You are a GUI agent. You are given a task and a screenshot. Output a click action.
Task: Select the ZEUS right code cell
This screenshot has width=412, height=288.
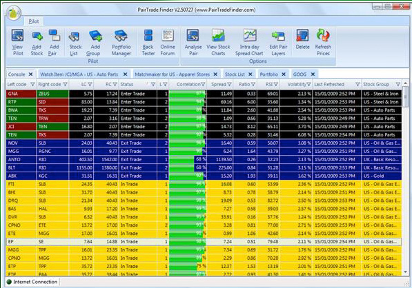(52, 94)
